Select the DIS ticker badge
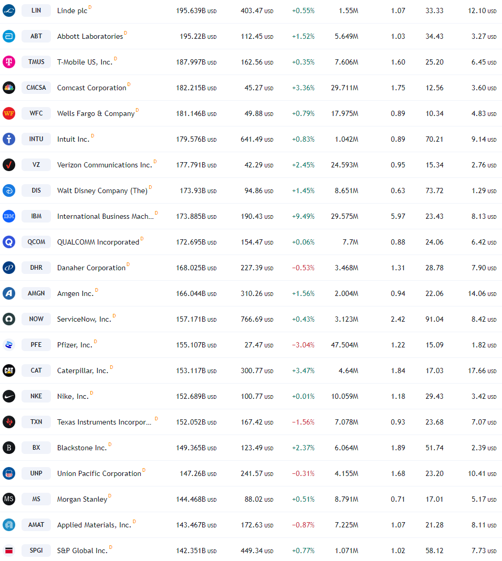 point(36,190)
